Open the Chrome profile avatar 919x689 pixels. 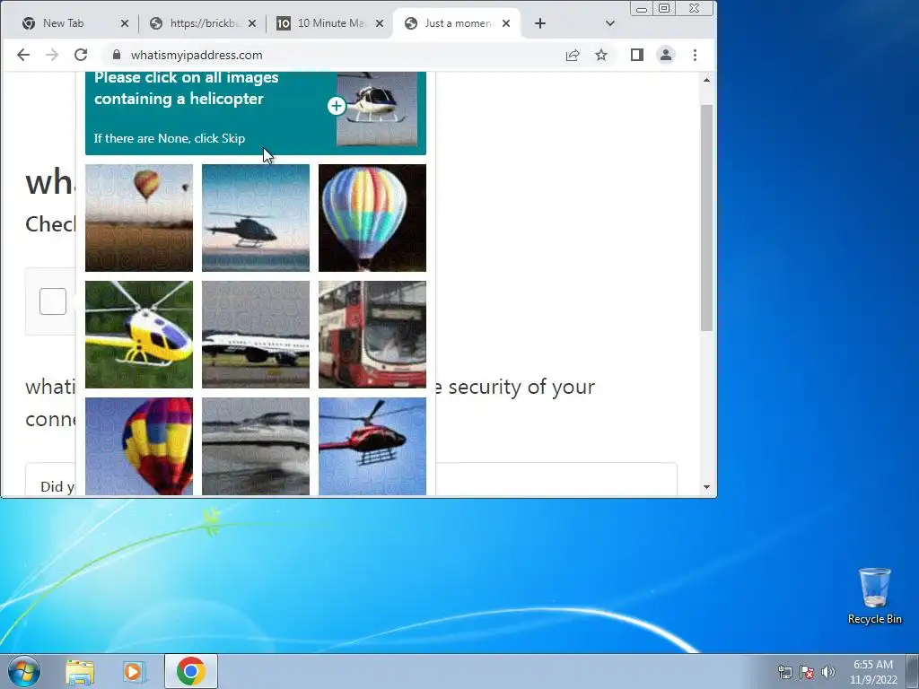coord(666,55)
